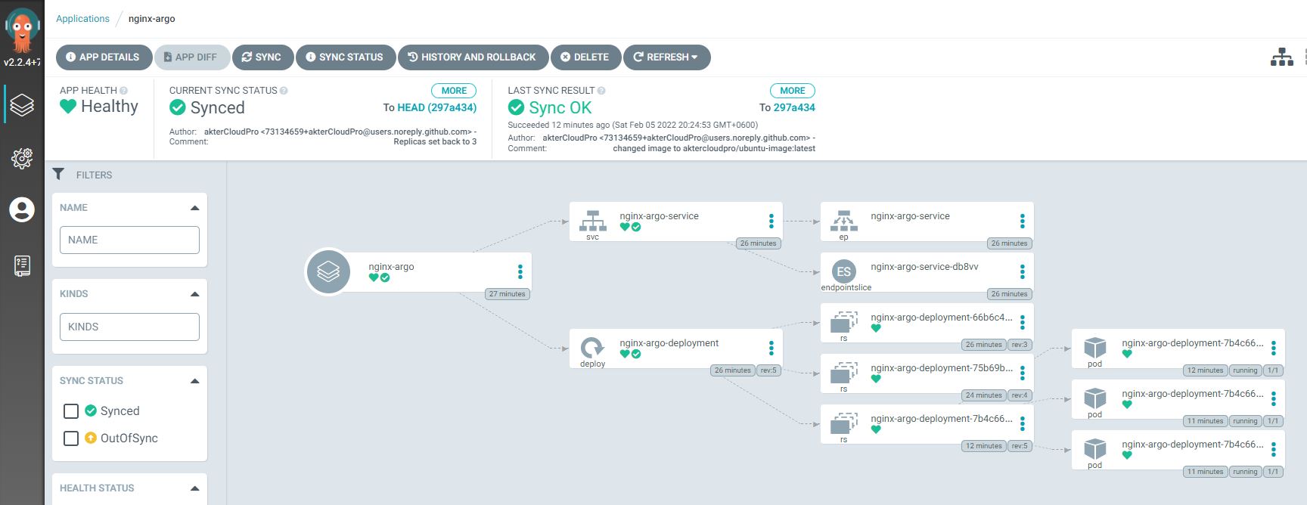Collapse the NAME filter section

(x=194, y=208)
